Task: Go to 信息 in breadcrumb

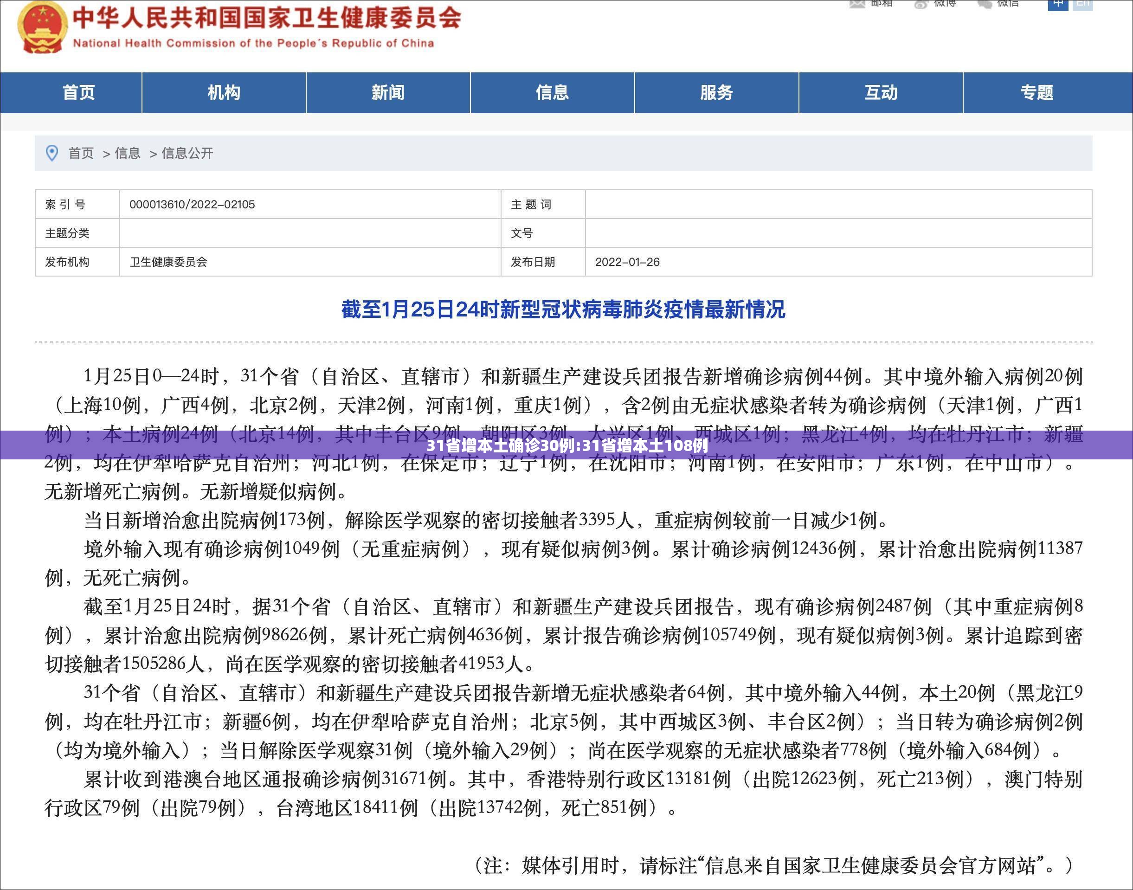Action: click(128, 153)
